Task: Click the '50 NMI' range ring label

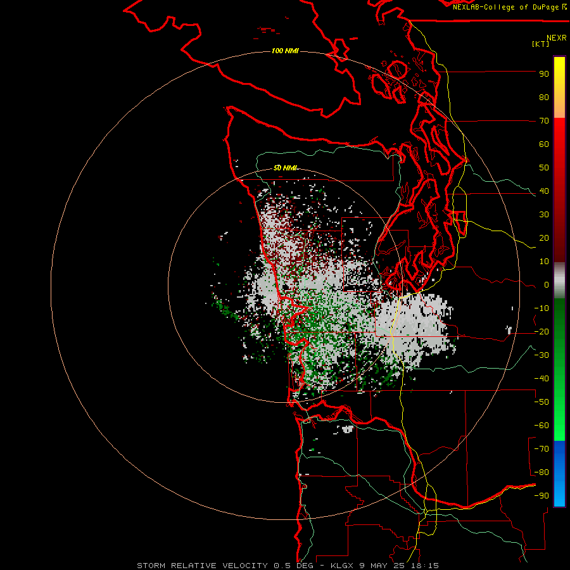Action: click(x=286, y=168)
